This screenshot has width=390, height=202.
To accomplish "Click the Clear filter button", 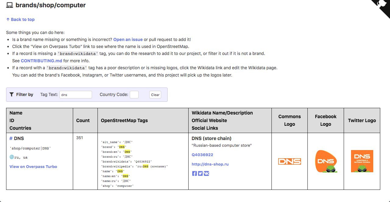I will pos(155,94).
